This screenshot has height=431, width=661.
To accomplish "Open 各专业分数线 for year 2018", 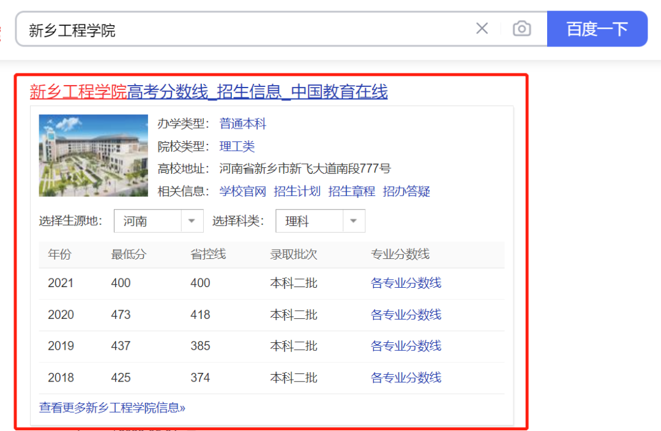I will point(406,378).
